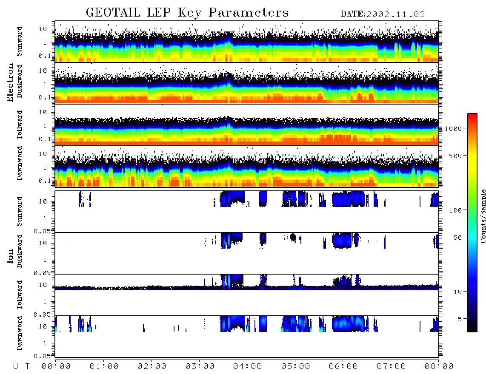Click the '100' color bar tick label
Image resolution: width=486 pixels, height=374 pixels.
pos(455,210)
